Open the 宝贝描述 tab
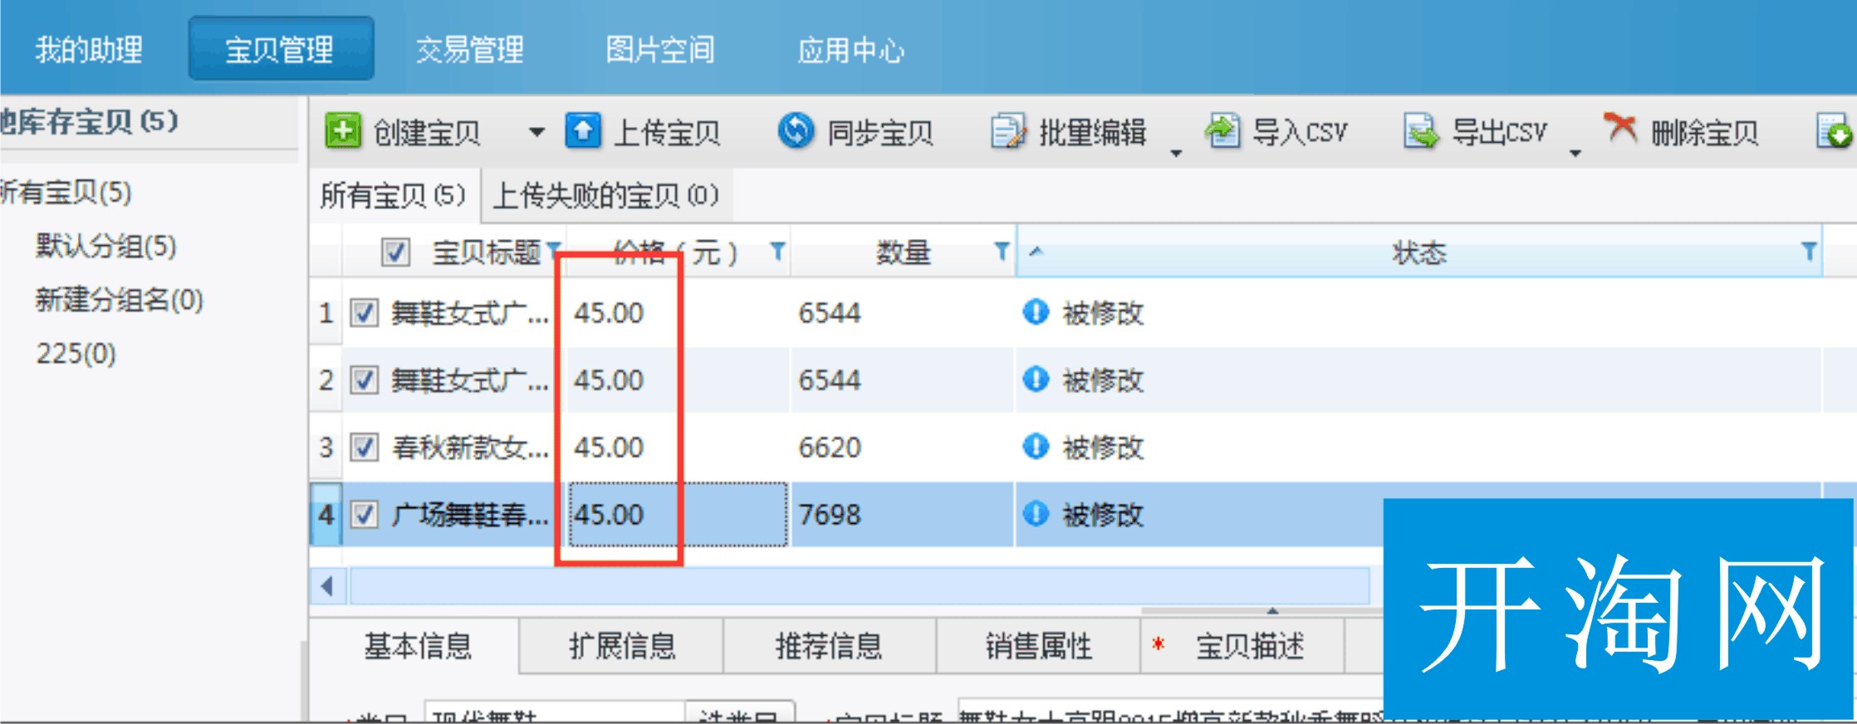Screen dimensions: 1857x724 [1242, 645]
